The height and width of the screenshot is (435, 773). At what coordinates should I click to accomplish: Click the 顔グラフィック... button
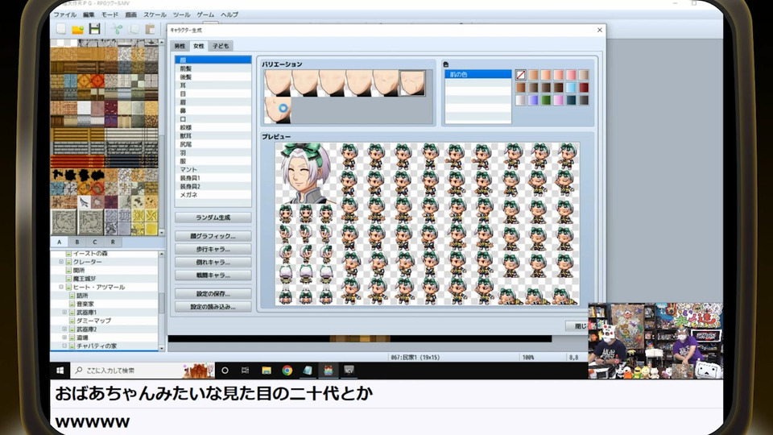[213, 236]
